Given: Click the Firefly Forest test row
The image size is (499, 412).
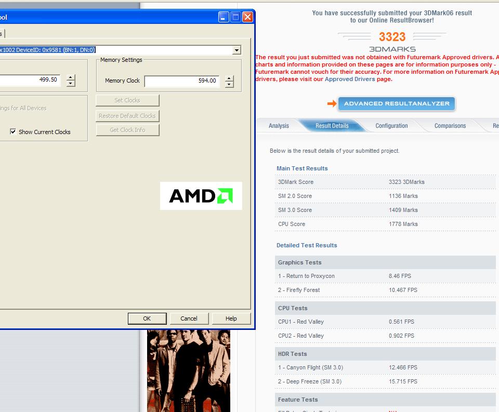Looking at the screenshot, I should (x=385, y=290).
